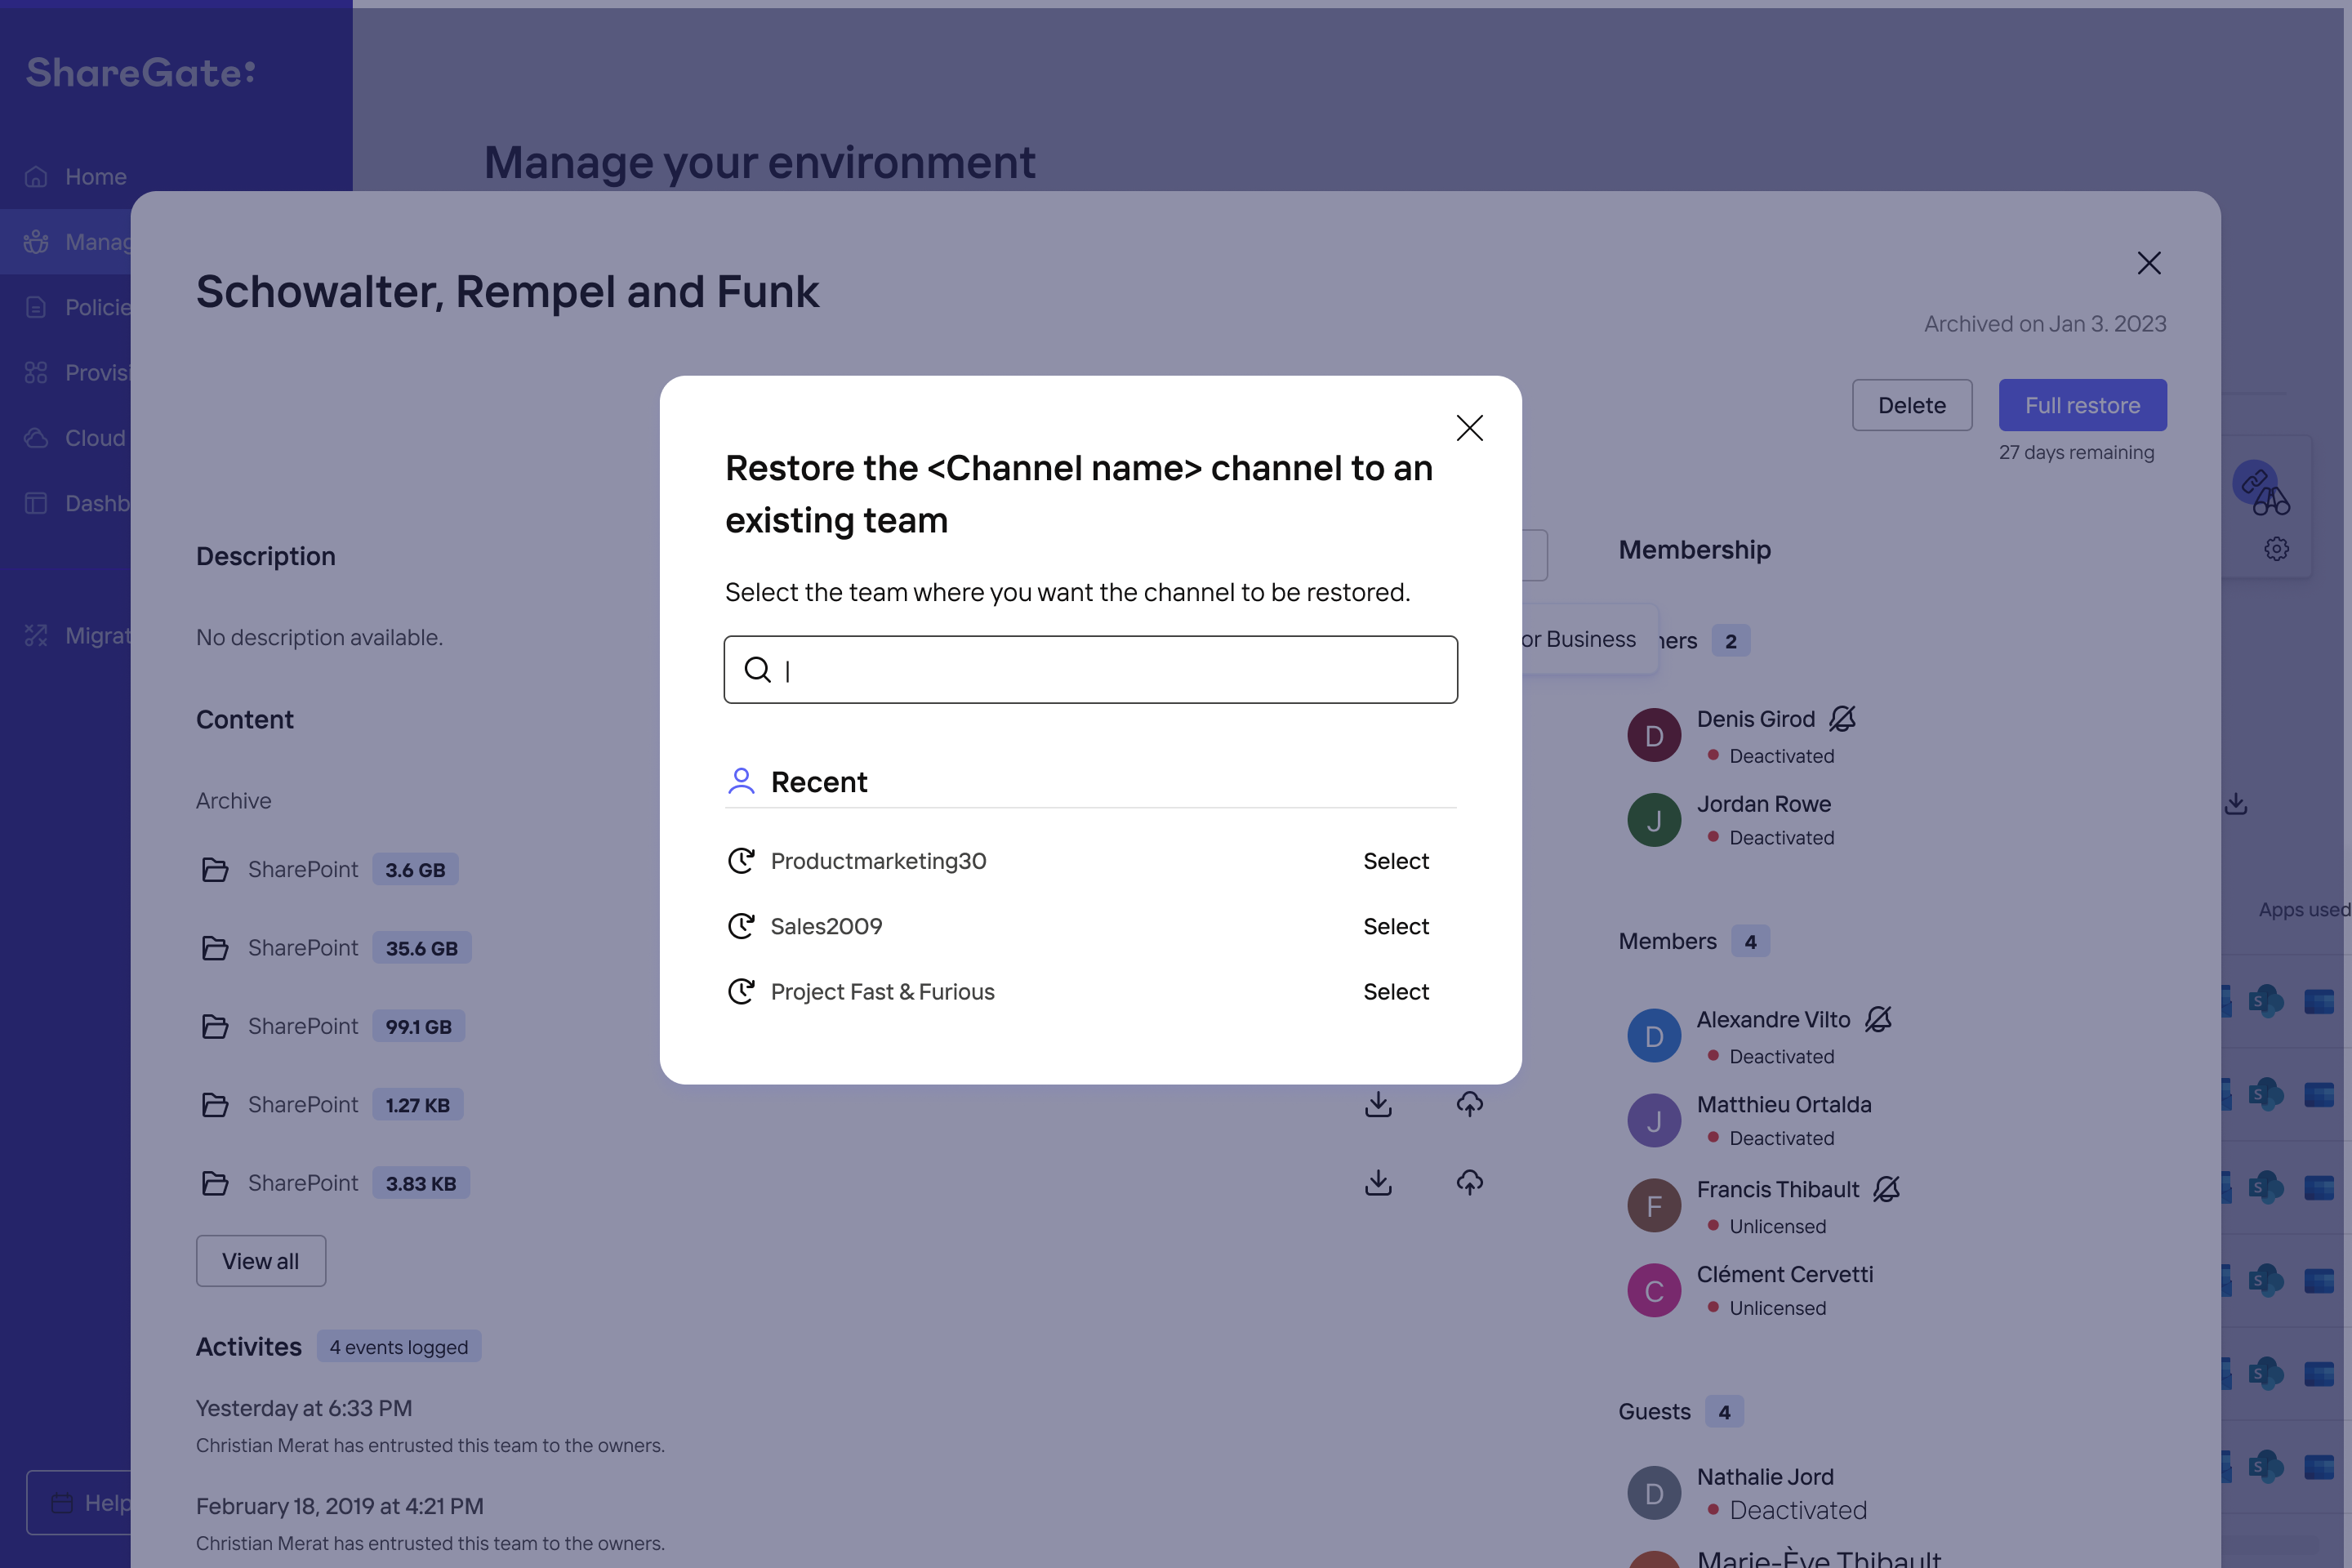Close the restore channel dialog
The width and height of the screenshot is (2352, 1568).
click(x=1469, y=428)
